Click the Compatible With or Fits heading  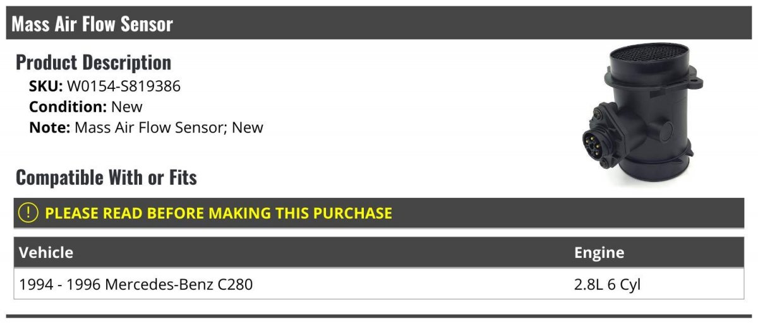coord(106,177)
